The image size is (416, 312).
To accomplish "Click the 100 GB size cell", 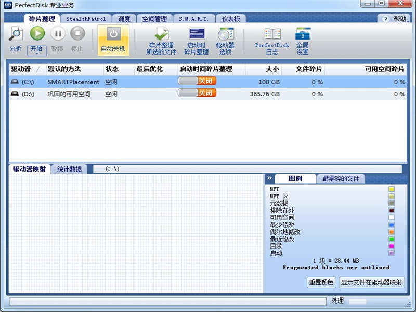I will pos(269,82).
